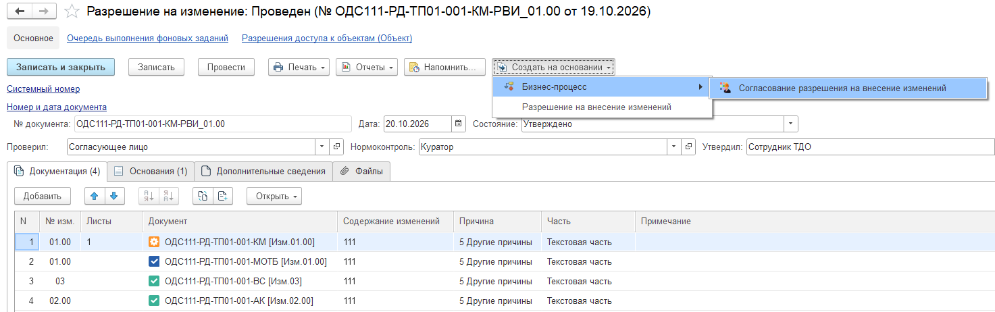Open the Файлы tab
Viewport: 995px width, 312px height.
coord(361,172)
